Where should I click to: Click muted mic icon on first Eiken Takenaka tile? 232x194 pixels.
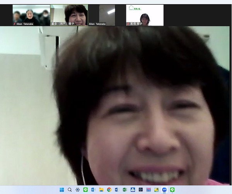15,24
